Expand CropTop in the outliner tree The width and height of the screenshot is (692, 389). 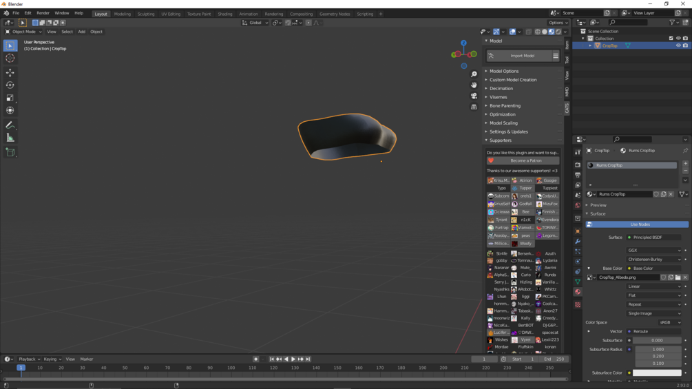coord(590,46)
